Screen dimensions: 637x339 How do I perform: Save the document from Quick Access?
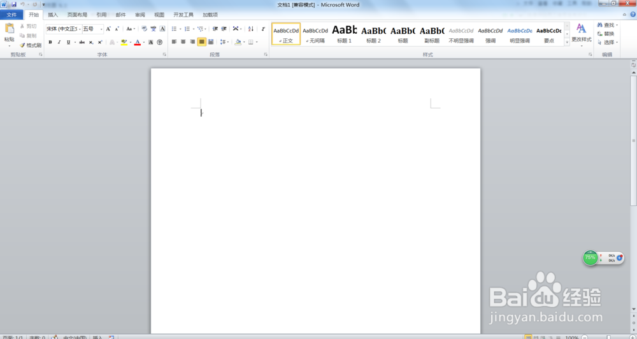tap(14, 4)
